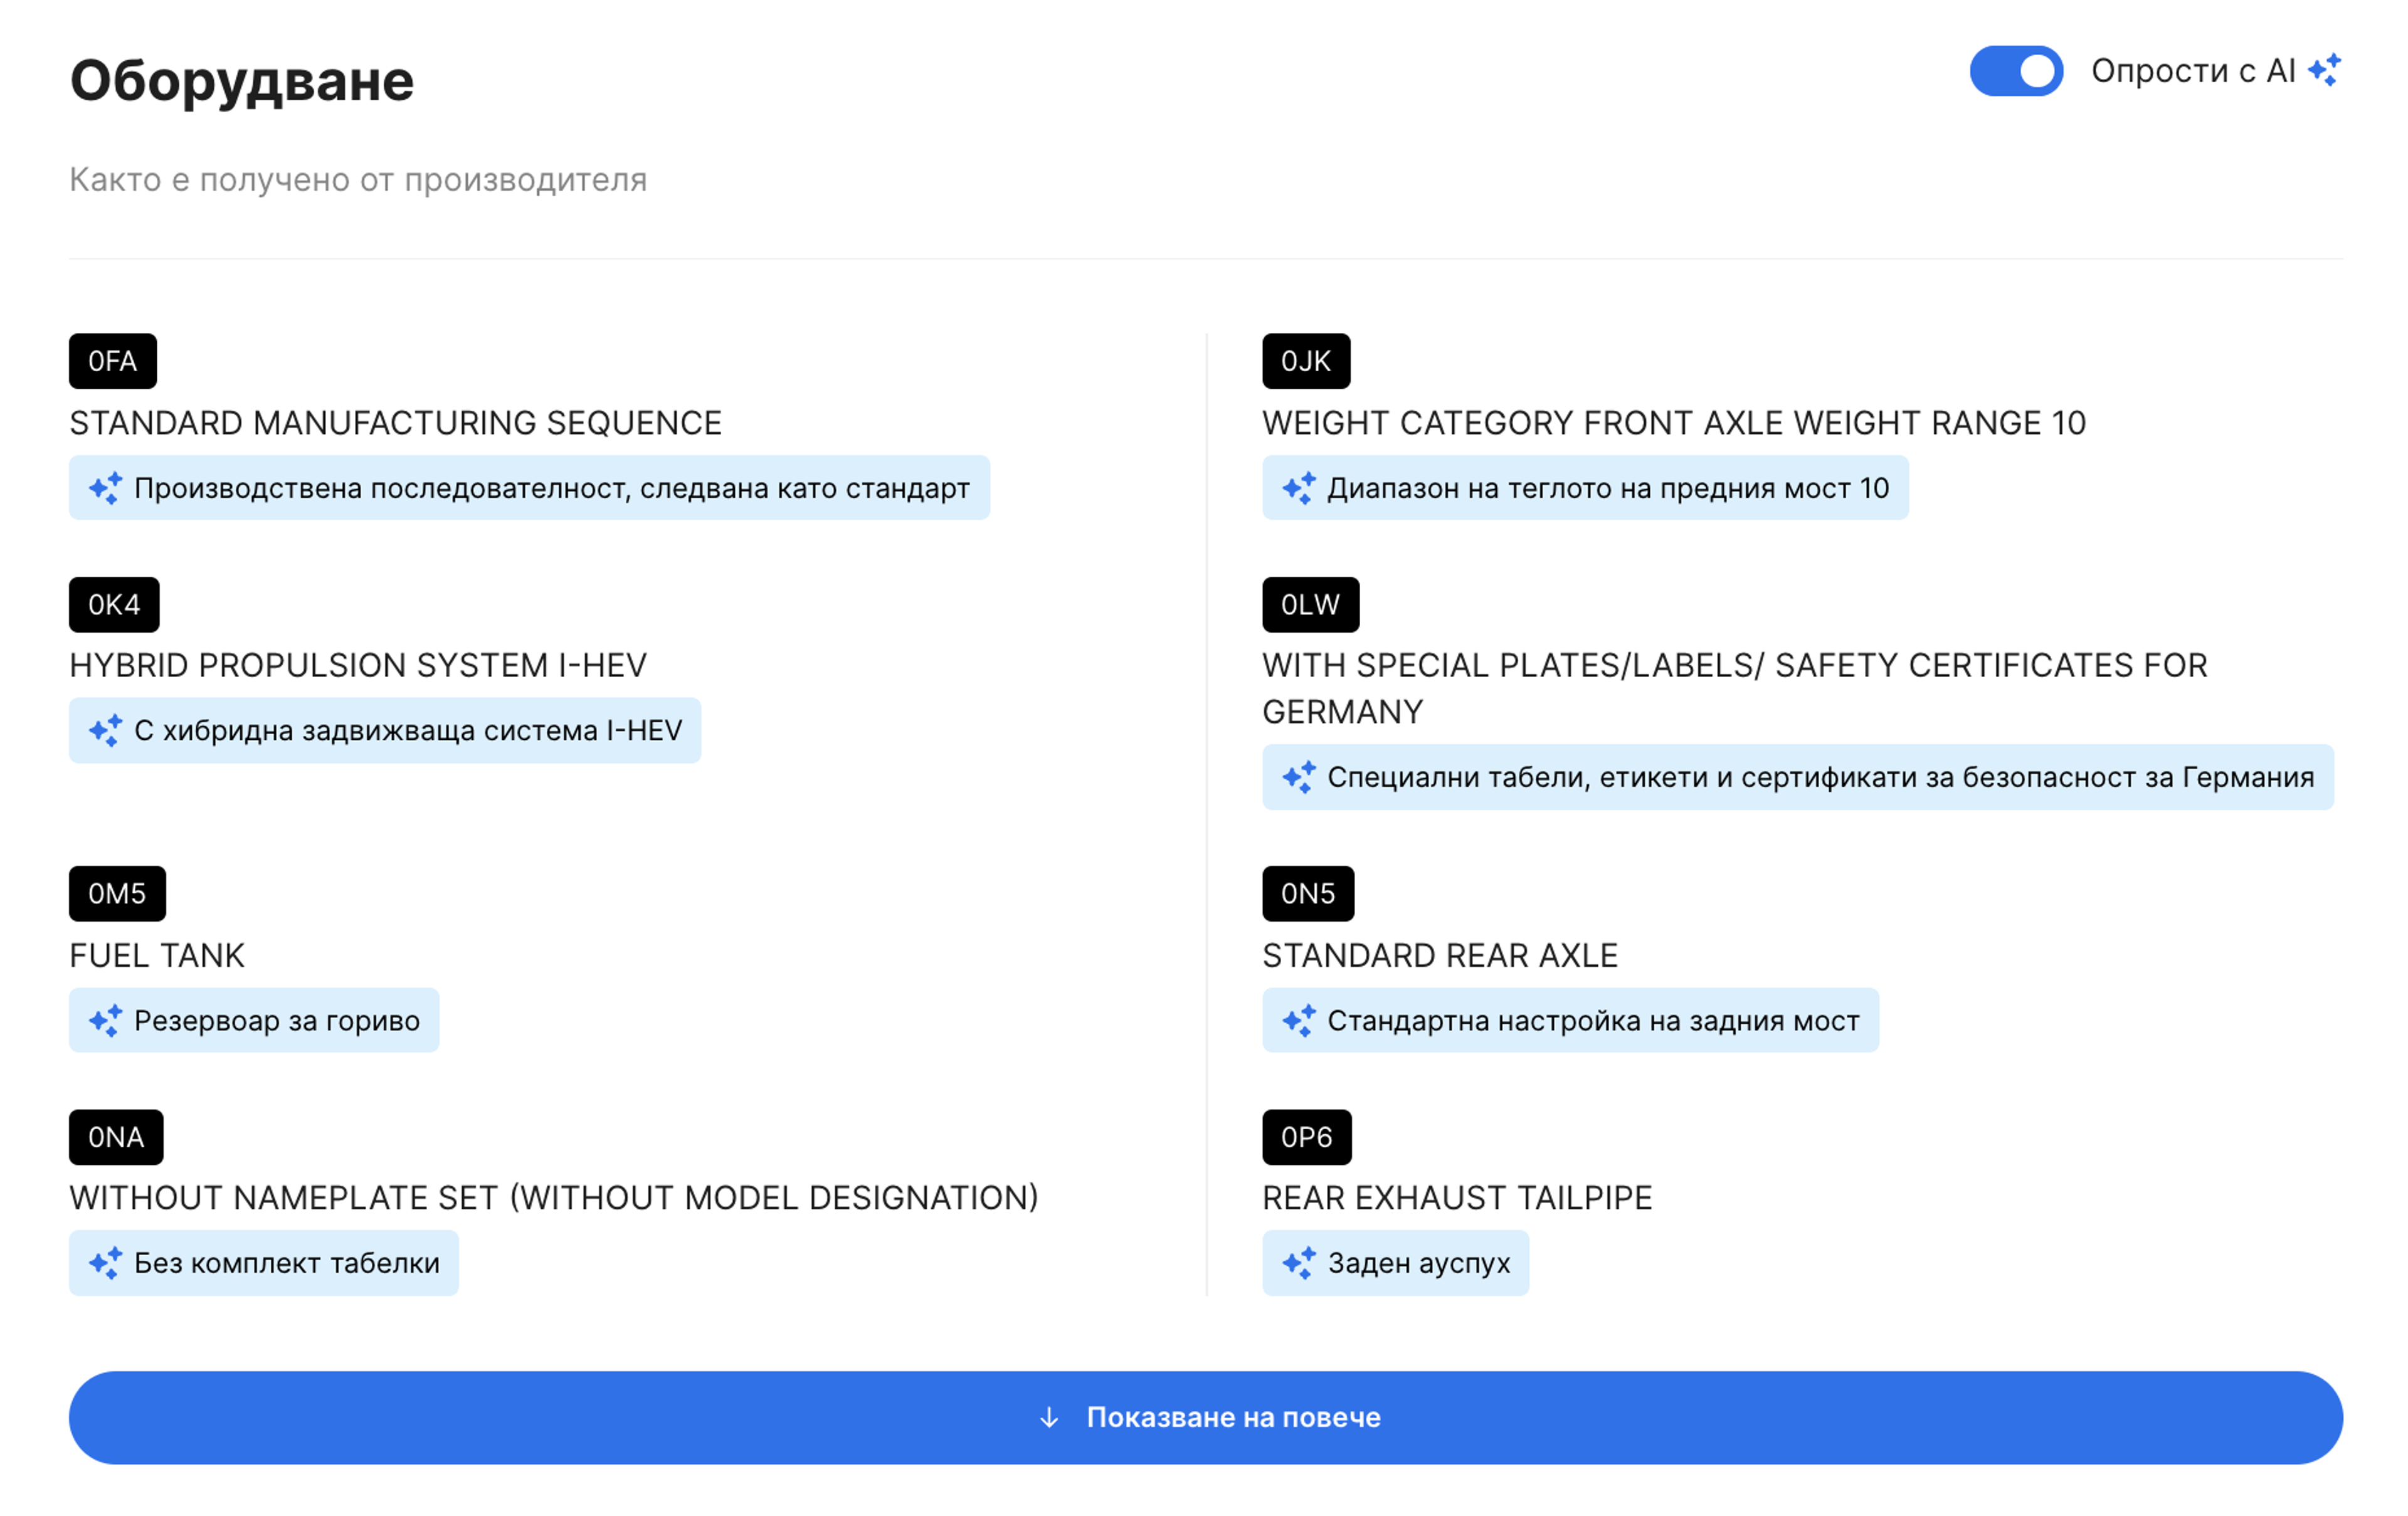Click 'Показване на повече' button
Image resolution: width=2408 pixels, height=1516 pixels.
coord(1205,1417)
